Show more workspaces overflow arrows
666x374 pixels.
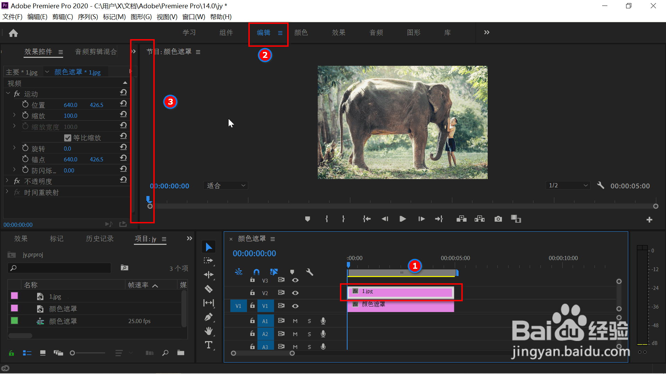coord(487,33)
